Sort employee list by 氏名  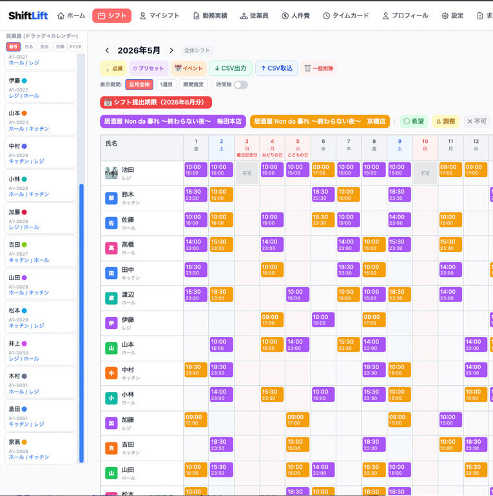click(29, 46)
